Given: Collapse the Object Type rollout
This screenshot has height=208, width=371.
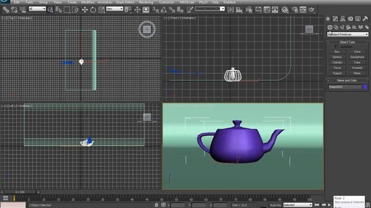Looking at the screenshot, I should pyautogui.click(x=347, y=42).
